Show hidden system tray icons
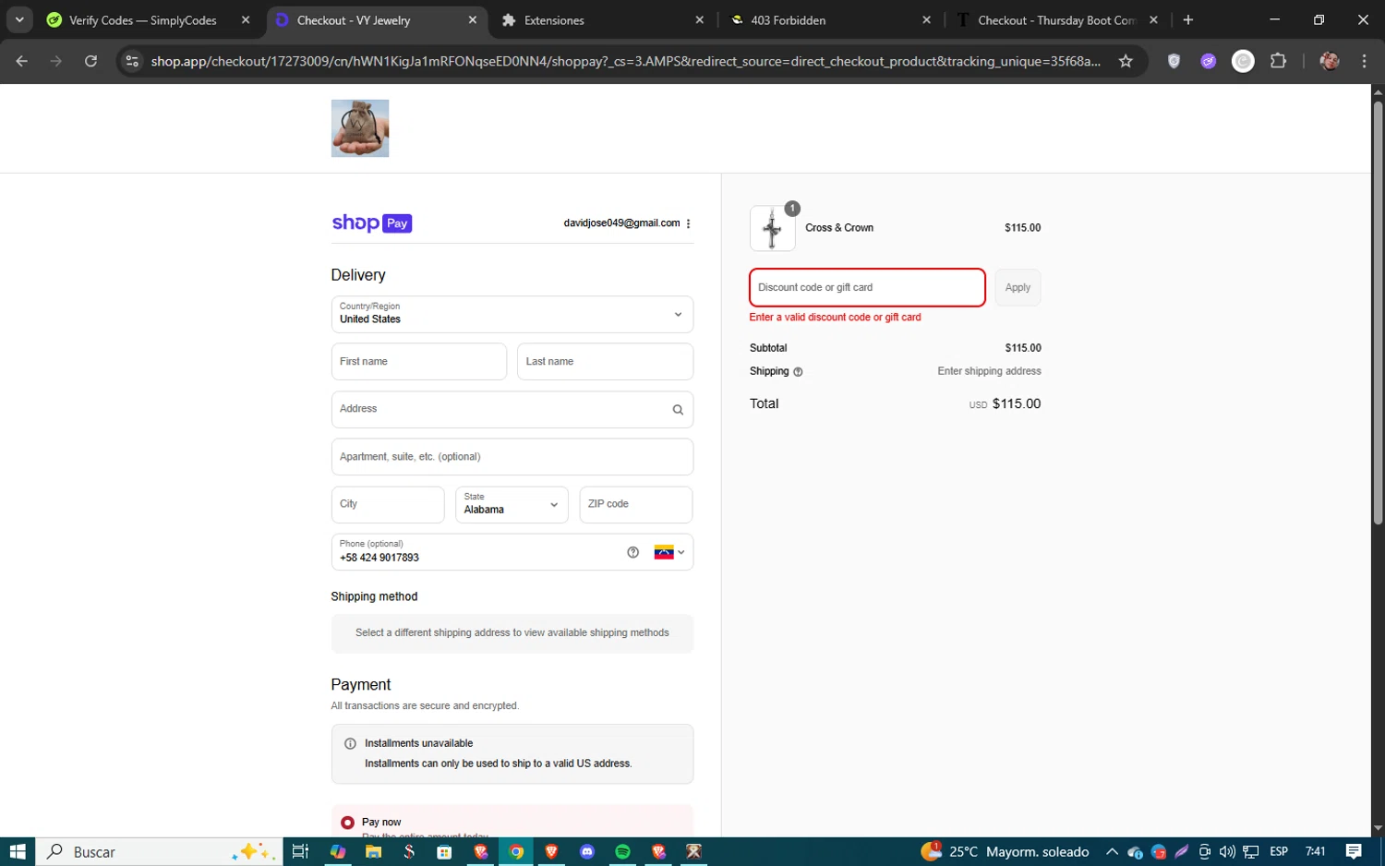 pyautogui.click(x=1112, y=851)
